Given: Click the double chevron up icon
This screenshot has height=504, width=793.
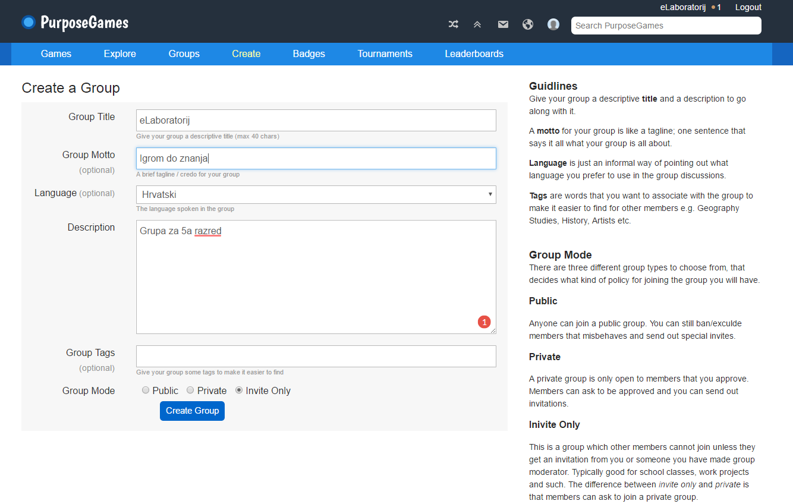Looking at the screenshot, I should [477, 24].
